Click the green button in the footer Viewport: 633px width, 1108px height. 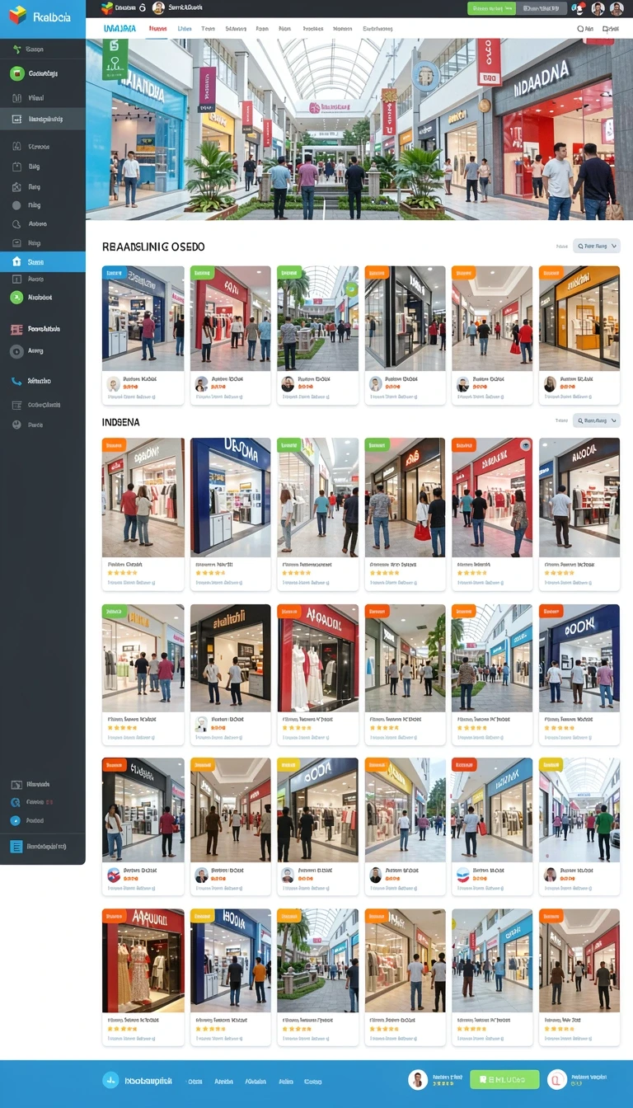(x=504, y=1080)
